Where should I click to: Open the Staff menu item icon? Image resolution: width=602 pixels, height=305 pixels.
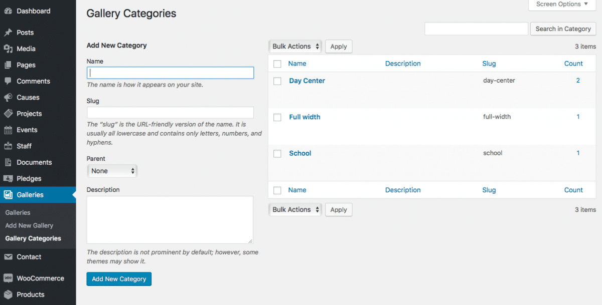tap(9, 146)
